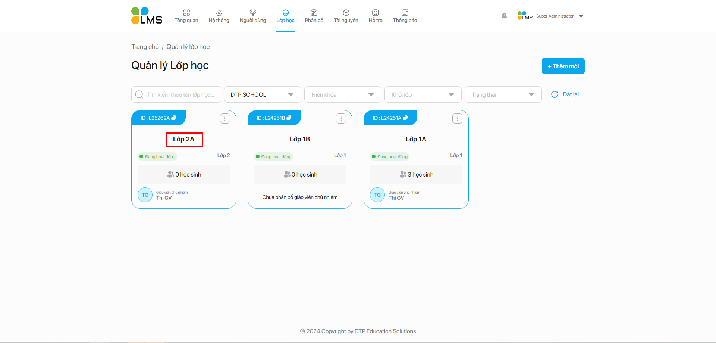Open the three-dot menu on Lớp 2A card
This screenshot has width=716, height=343.
[225, 119]
